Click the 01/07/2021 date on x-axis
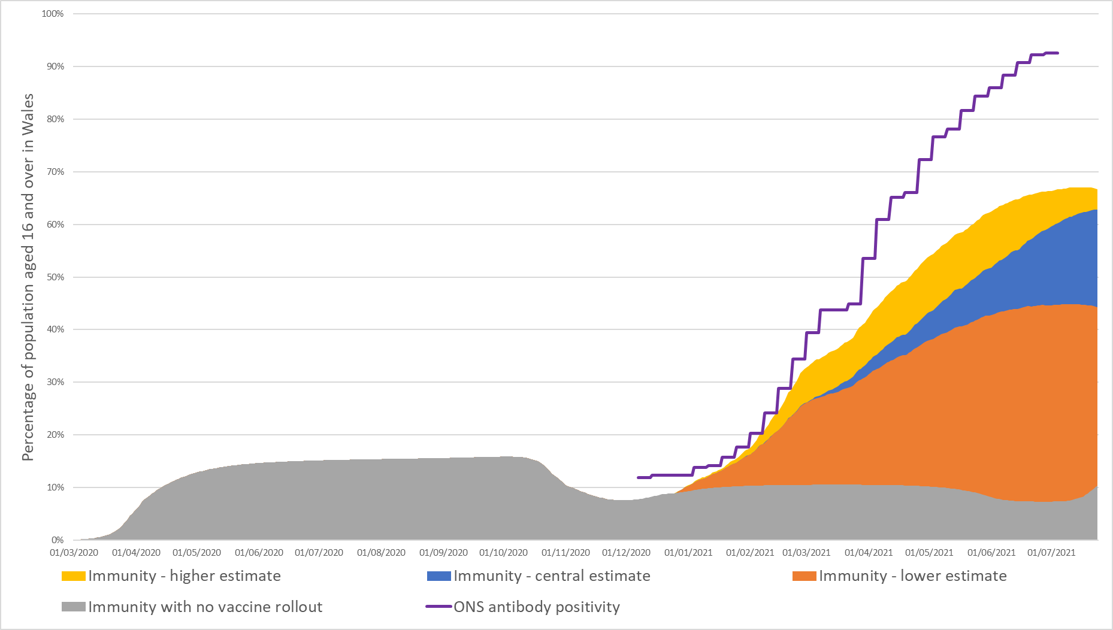Viewport: 1113px width, 630px height. click(x=1051, y=553)
